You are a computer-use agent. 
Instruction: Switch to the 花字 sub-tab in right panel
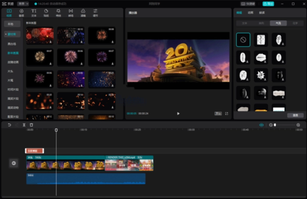coord(295,23)
